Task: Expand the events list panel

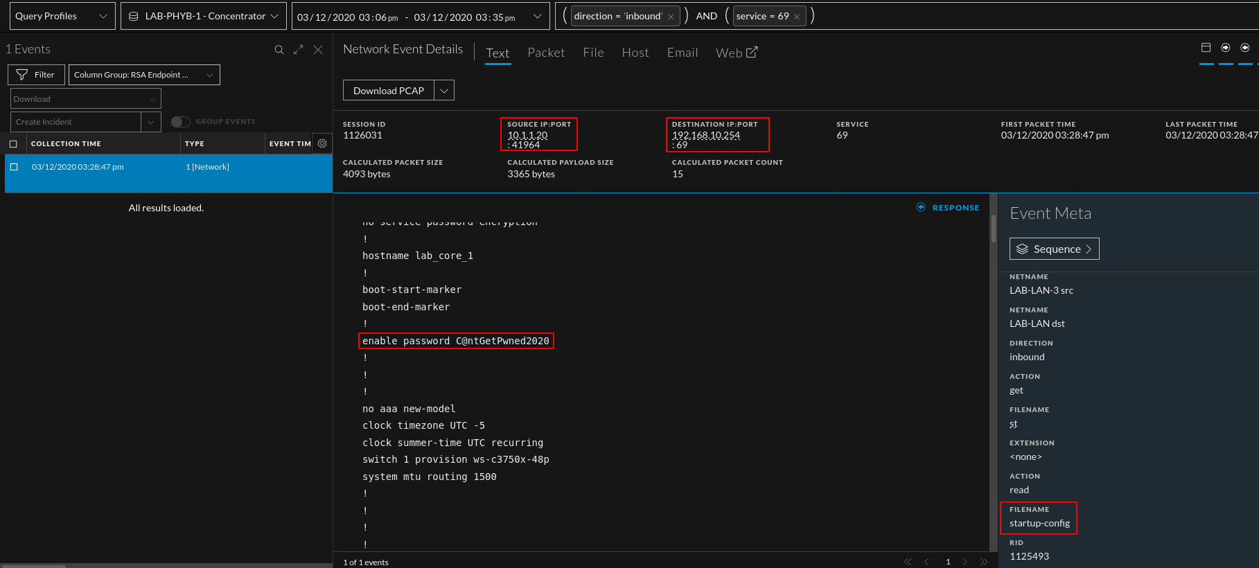Action: click(x=299, y=50)
